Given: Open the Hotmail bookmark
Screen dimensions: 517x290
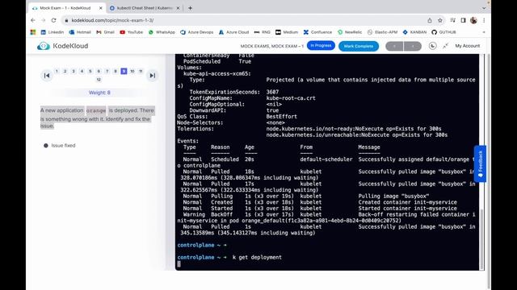Looking at the screenshot, I should [x=80, y=32].
